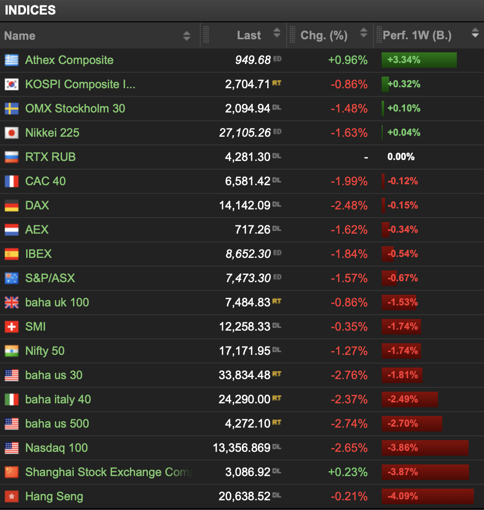Open the baha us 500 link
This screenshot has width=484, height=510.
pyautogui.click(x=57, y=424)
